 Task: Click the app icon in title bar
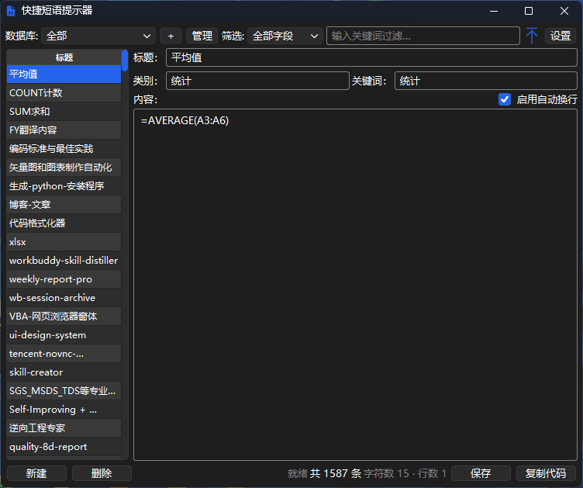click(x=11, y=11)
